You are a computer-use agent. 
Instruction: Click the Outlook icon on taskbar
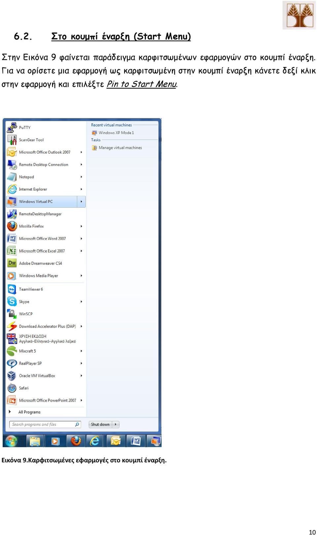(116, 441)
